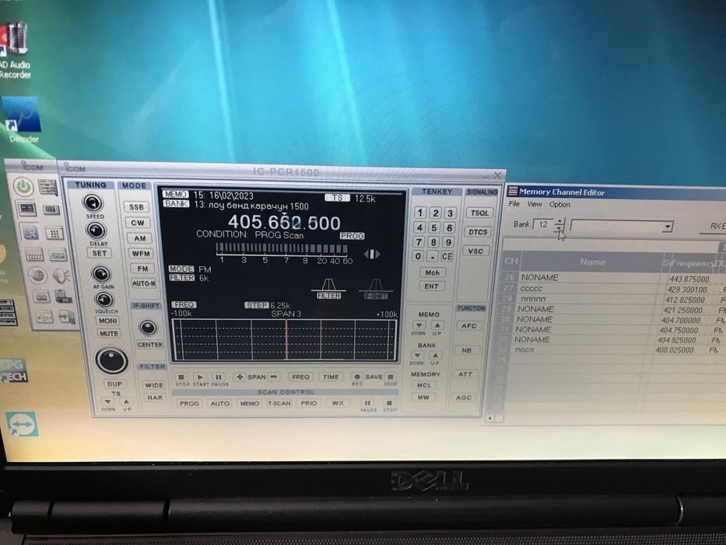Click the DSP panel icon in Icom toolbar
The width and height of the screenshot is (726, 545).
tap(58, 255)
